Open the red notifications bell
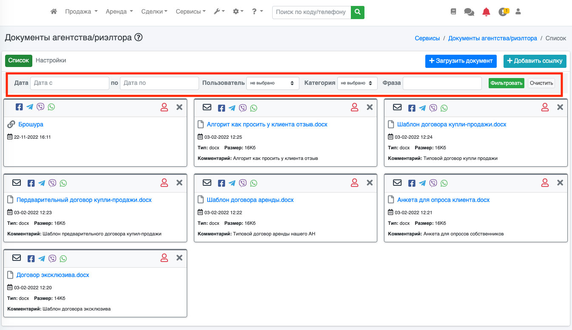Viewport: 572px width, 330px height. [x=486, y=12]
